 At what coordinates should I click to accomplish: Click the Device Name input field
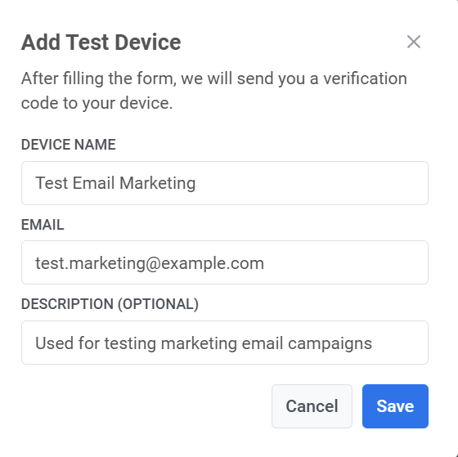225,183
